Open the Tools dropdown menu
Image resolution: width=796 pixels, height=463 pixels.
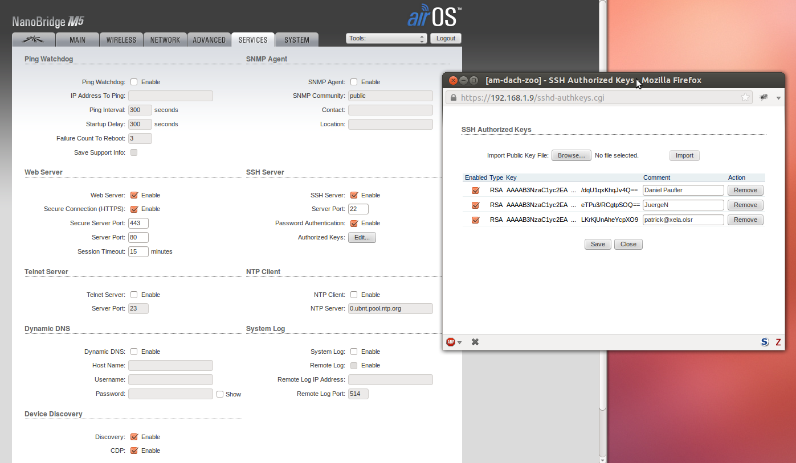tap(386, 38)
